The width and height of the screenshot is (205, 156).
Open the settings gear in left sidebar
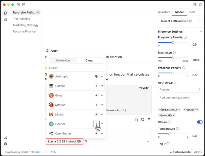coord(5,144)
